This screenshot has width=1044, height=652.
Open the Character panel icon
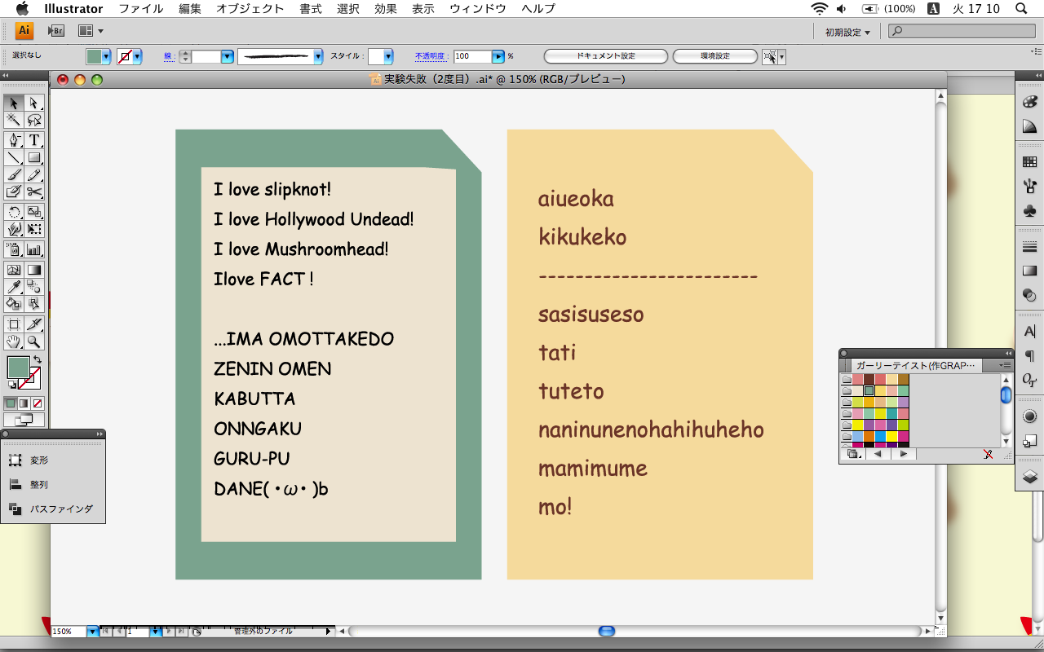1029,332
